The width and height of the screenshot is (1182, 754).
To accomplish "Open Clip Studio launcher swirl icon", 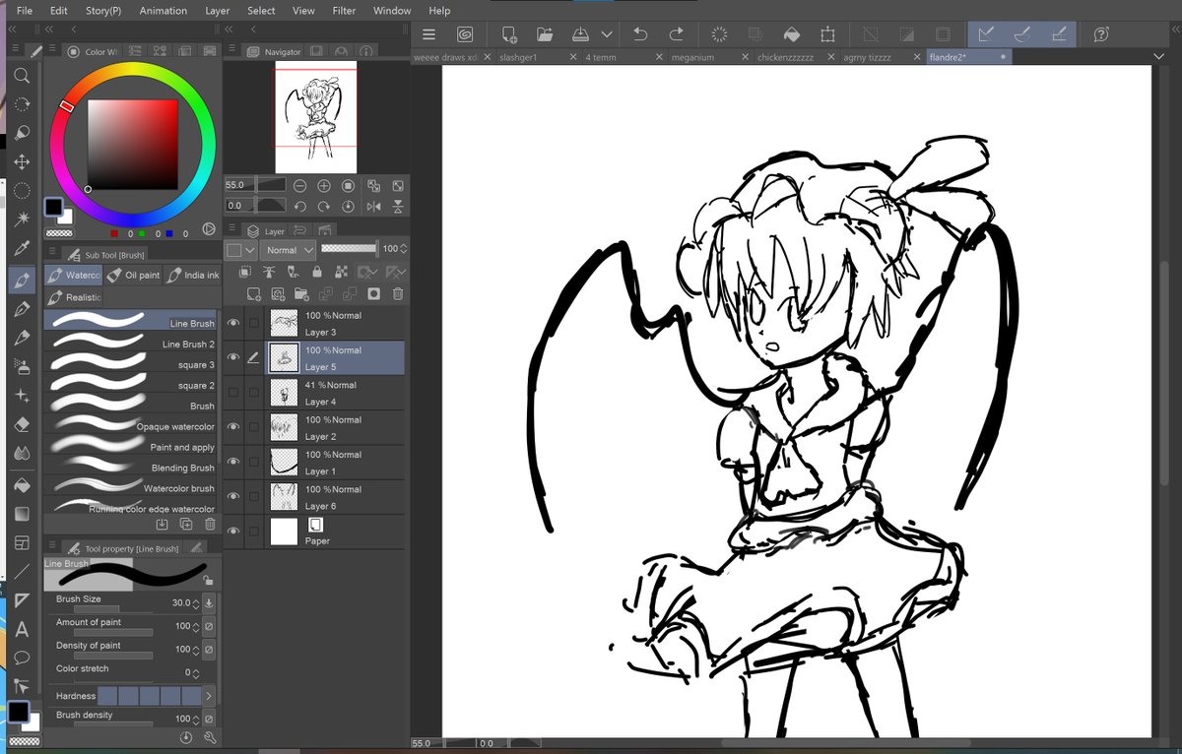I will pyautogui.click(x=464, y=33).
